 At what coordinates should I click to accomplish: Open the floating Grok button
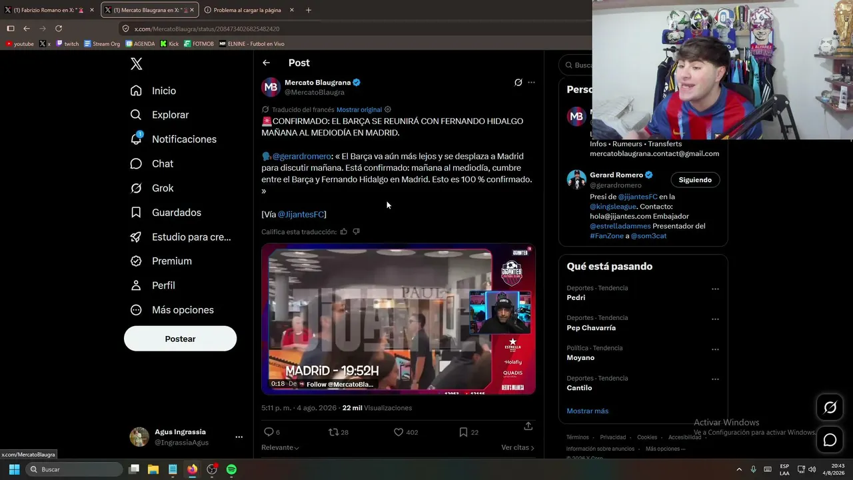830,407
